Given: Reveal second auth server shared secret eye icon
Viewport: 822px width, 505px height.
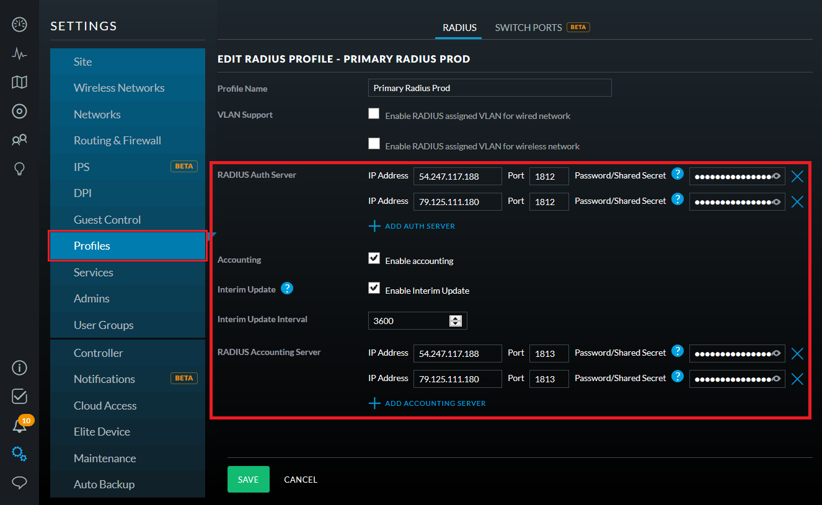Looking at the screenshot, I should pos(776,202).
